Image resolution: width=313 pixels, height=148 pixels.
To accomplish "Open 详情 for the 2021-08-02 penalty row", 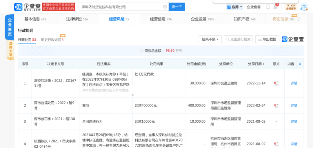I will tap(294, 144).
